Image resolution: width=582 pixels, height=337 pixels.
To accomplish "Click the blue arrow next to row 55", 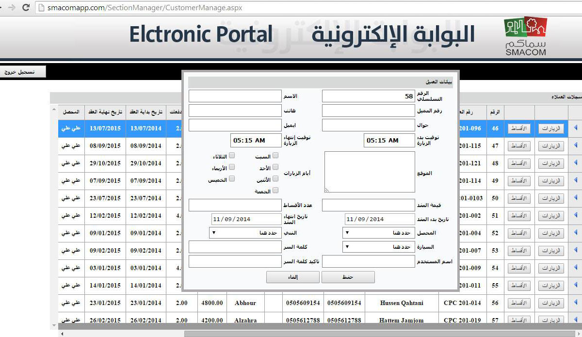I will (576, 285).
